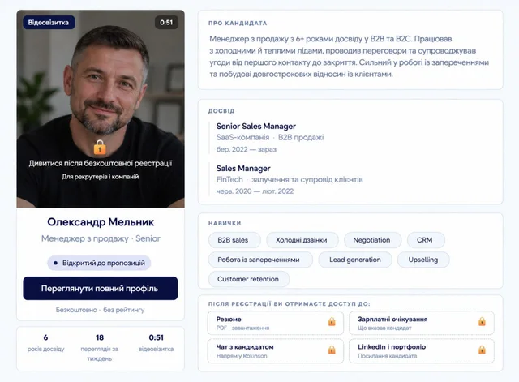Click the Менеджер з продажу · Senior subtitle
This screenshot has height=382, width=519.
click(x=101, y=238)
